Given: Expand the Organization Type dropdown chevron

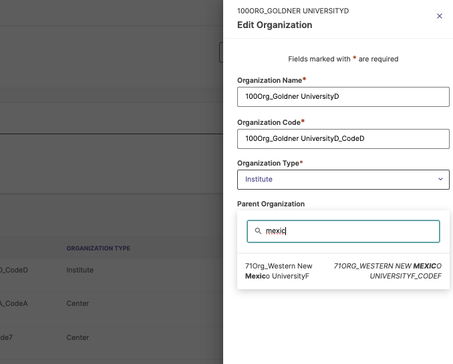Looking at the screenshot, I should (440, 179).
